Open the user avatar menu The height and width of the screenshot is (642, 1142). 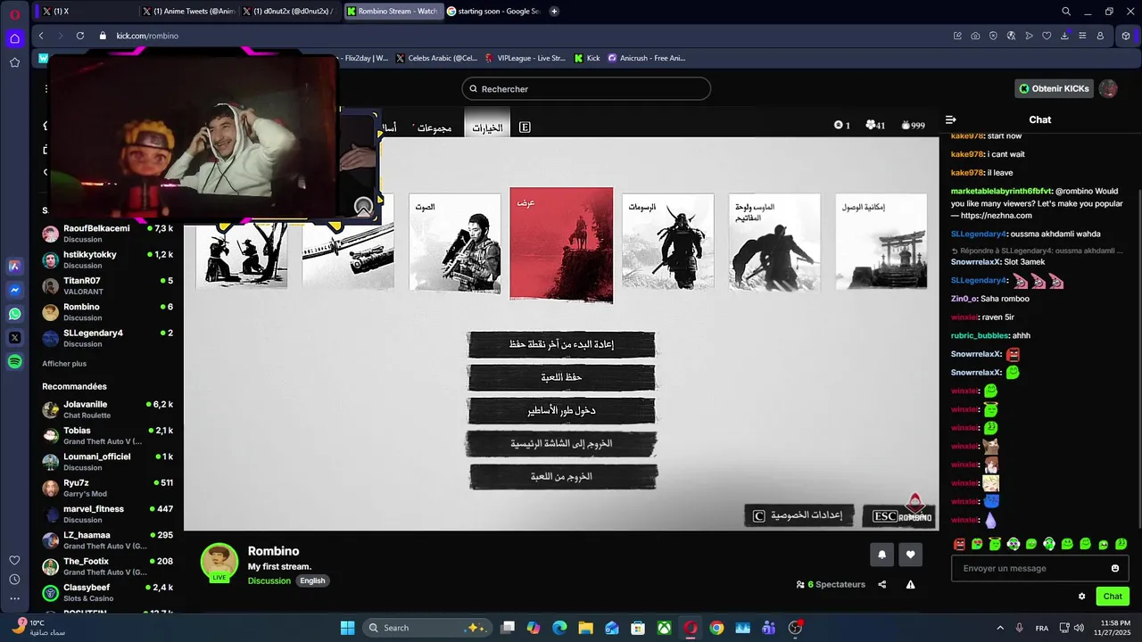[x=1108, y=88]
